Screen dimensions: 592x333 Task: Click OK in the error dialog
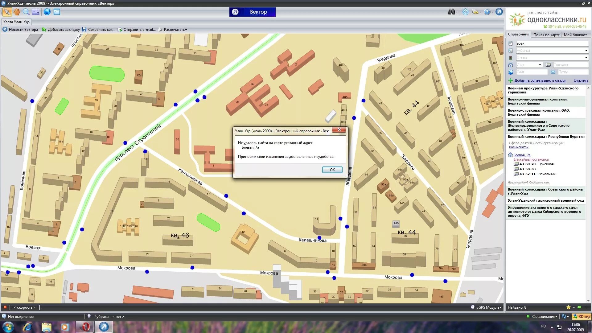332,170
